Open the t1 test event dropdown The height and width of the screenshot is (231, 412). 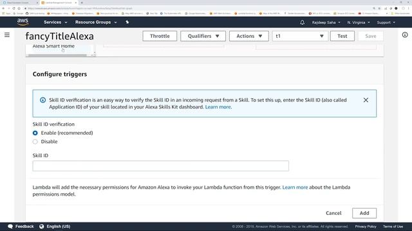(x=300, y=36)
